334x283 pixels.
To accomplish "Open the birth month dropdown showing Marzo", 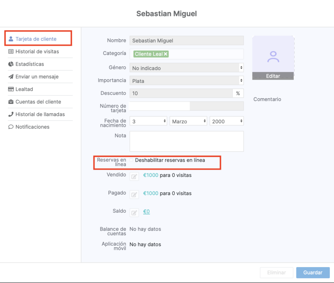I will coord(188,121).
